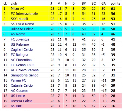
Task: Open the US Palermo team link
Action: 20,45
